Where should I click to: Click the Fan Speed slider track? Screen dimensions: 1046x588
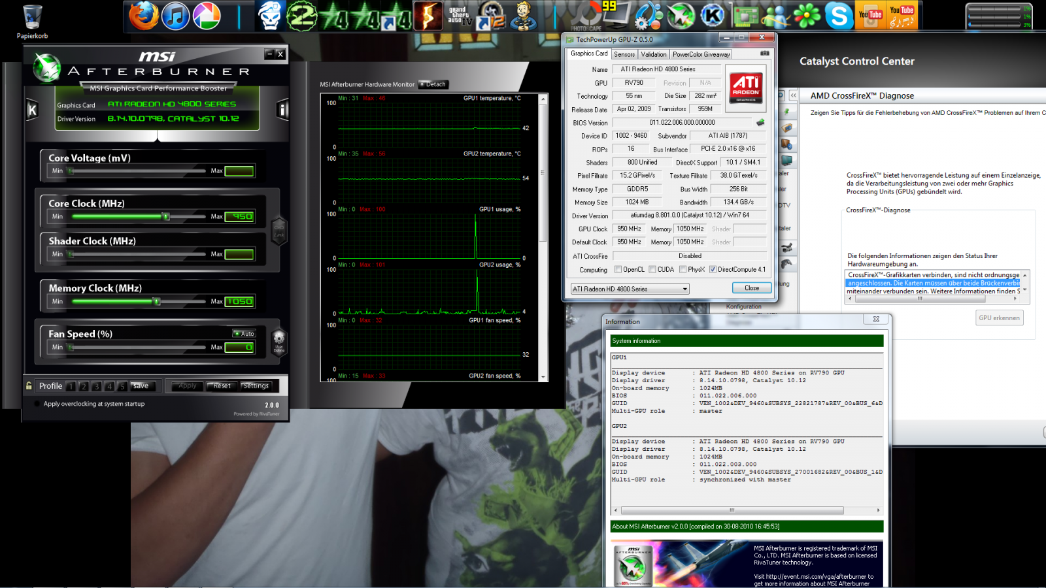137,347
